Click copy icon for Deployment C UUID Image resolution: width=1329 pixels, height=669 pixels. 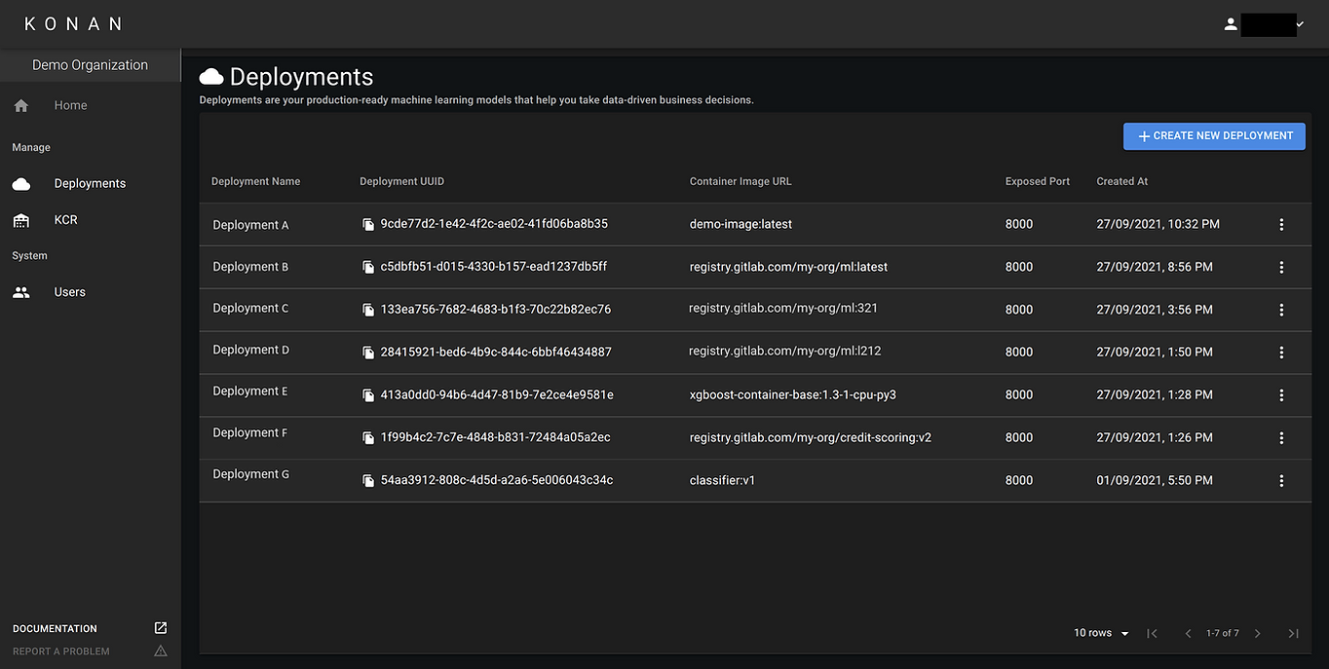(x=368, y=310)
